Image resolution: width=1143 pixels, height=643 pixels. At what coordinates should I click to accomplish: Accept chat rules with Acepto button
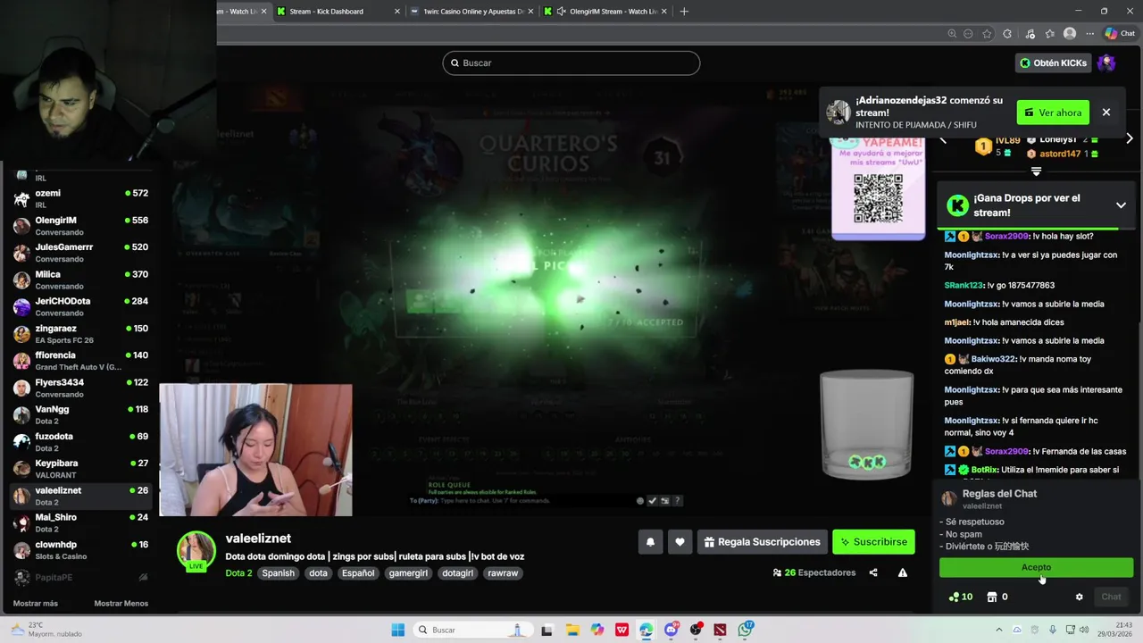tap(1036, 567)
